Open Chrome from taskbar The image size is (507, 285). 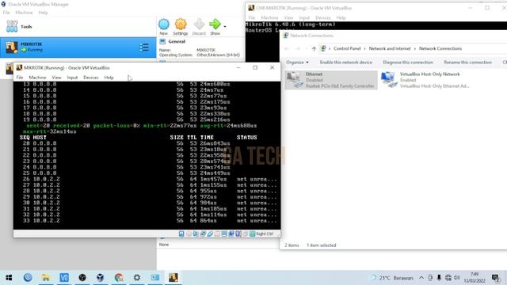coord(119,278)
